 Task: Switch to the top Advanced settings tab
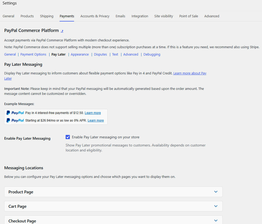click(x=212, y=16)
